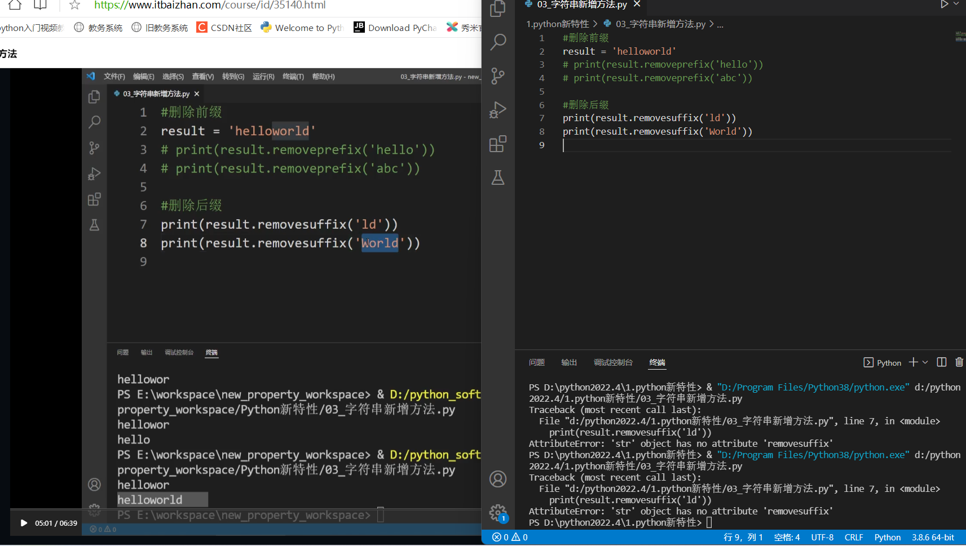966x546 pixels.
Task: Open 终端(T) menu in video's VS Code
Action: coord(293,77)
